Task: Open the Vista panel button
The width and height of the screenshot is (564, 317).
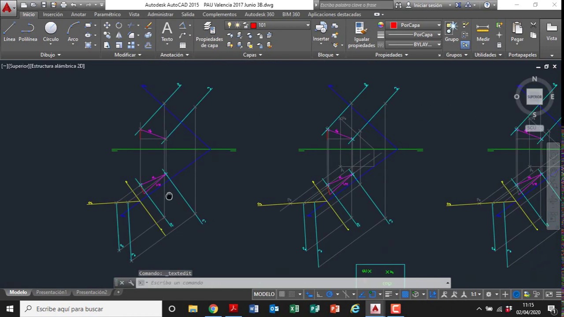Action: coord(552,32)
